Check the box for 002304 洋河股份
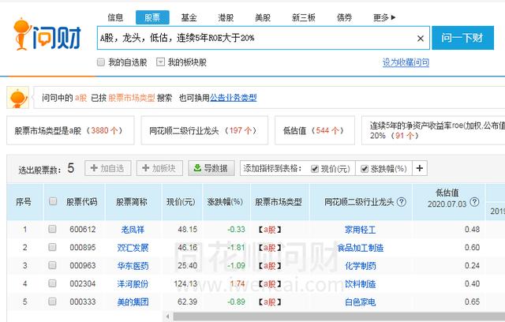The width and height of the screenshot is (505, 322). [52, 283]
